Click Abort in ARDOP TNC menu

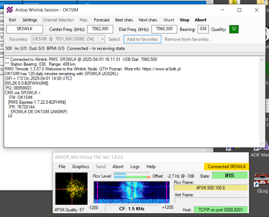click(118, 167)
